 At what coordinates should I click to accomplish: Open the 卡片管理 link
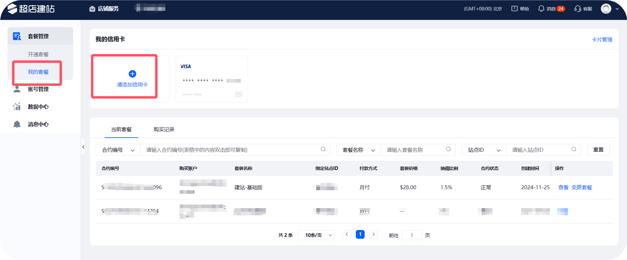coord(602,40)
